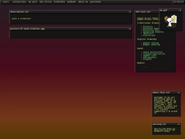185x139 pixels.
Task: Visit the mlp shrine page
Action: pos(46,2)
